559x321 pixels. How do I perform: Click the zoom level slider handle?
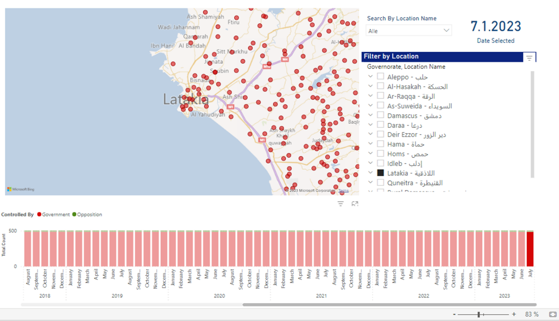click(479, 314)
